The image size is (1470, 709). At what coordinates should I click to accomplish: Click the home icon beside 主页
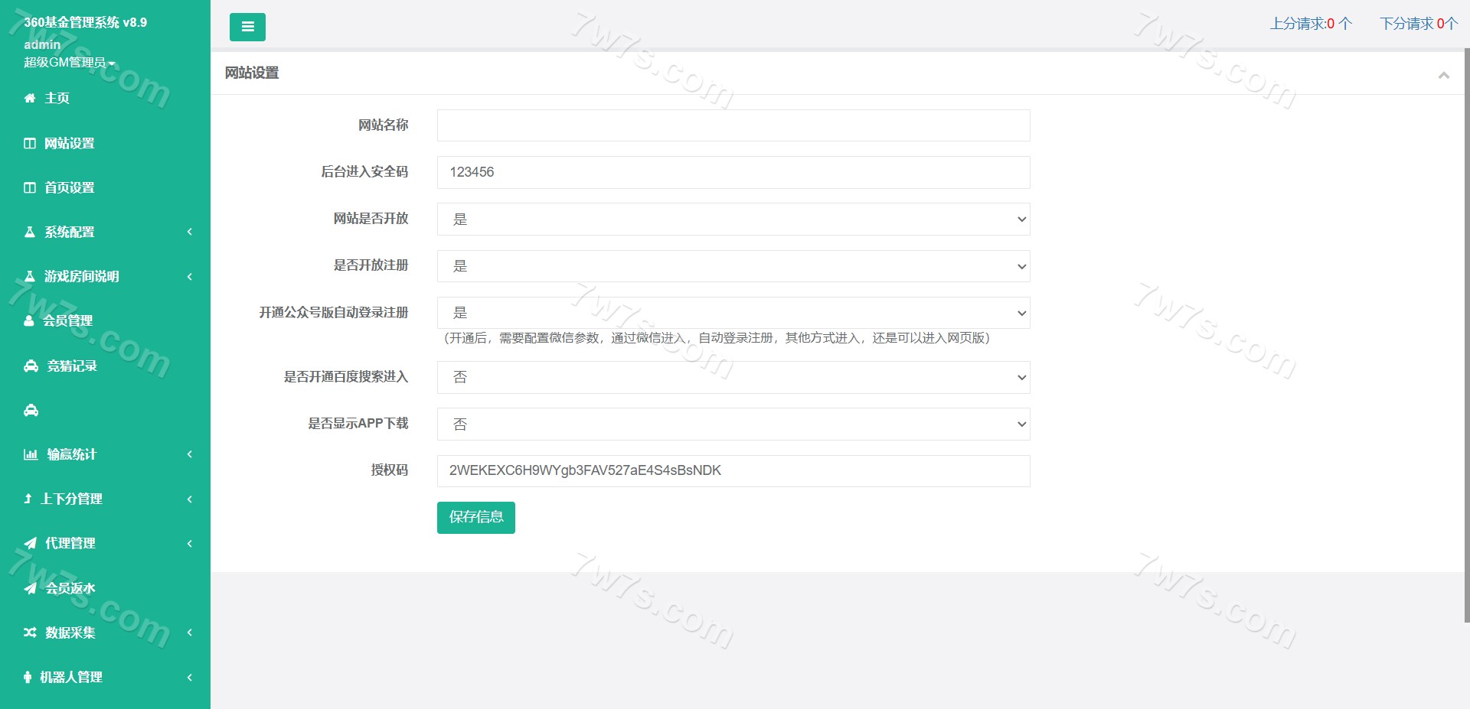(30, 98)
